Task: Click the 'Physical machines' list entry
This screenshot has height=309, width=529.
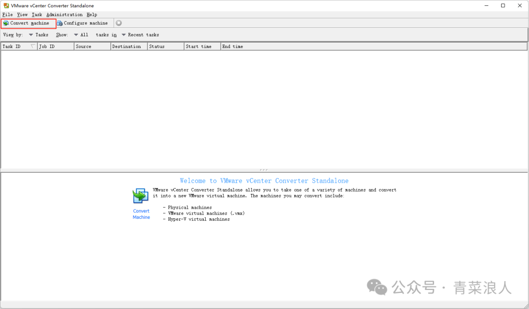Action: pos(190,208)
